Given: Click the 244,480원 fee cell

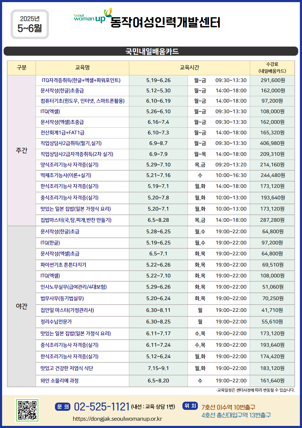Looking at the screenshot, I should click(x=273, y=175).
